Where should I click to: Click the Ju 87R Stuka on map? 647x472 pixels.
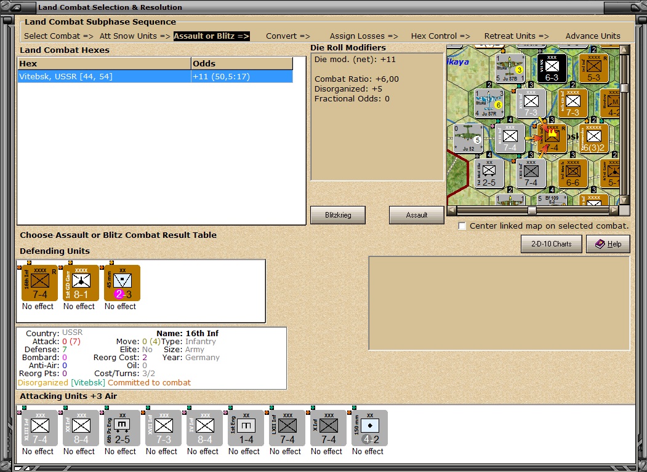pyautogui.click(x=489, y=103)
